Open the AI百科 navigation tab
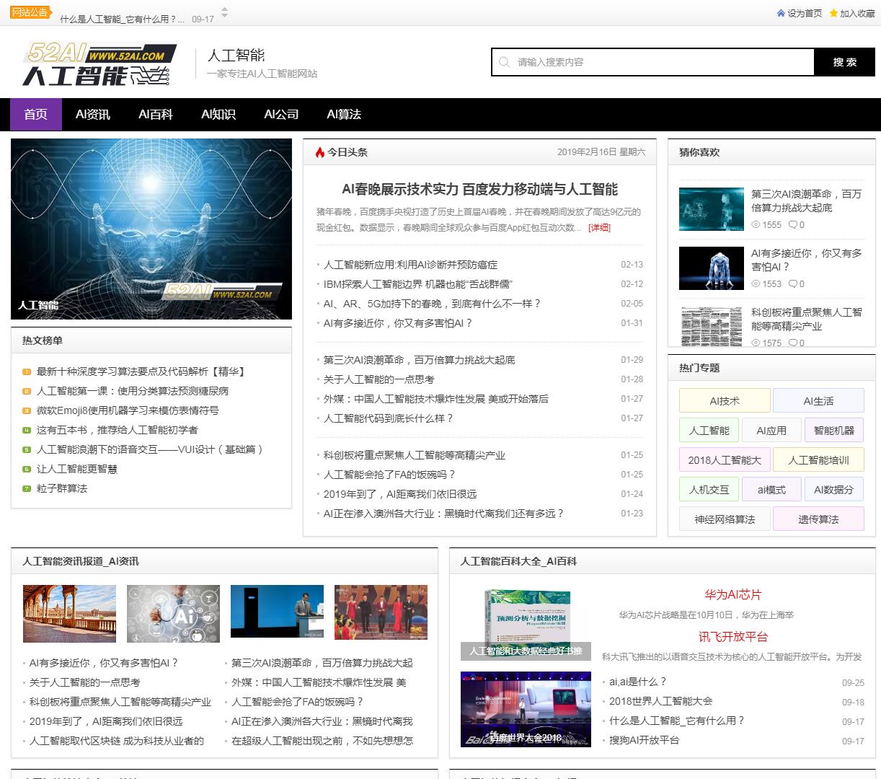881x779 pixels. [x=156, y=114]
